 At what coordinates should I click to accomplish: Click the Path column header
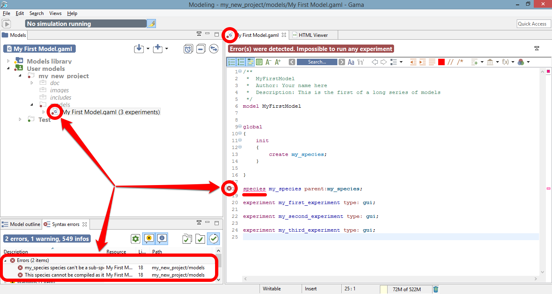pyautogui.click(x=157, y=252)
